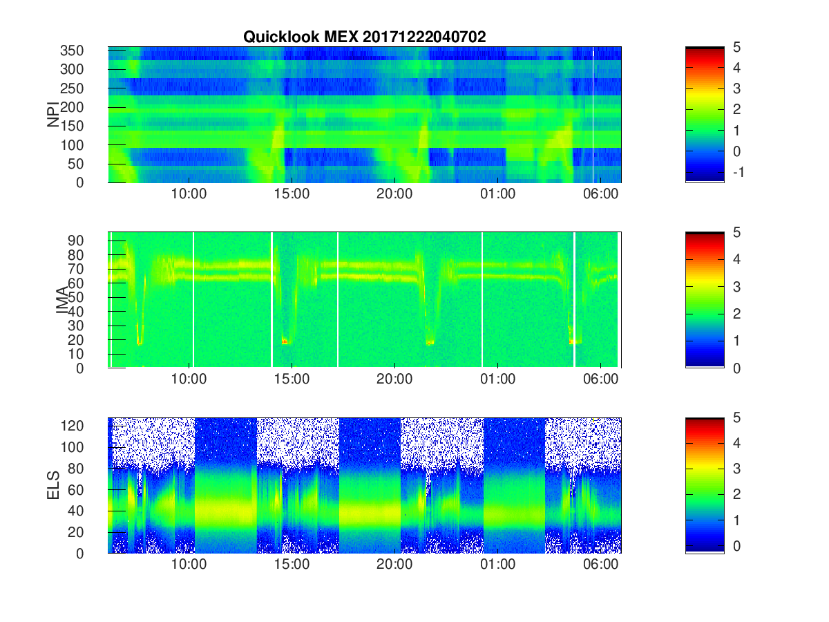829x622 pixels.
Task: Click the ELS plot colorbar
Action: (x=705, y=485)
